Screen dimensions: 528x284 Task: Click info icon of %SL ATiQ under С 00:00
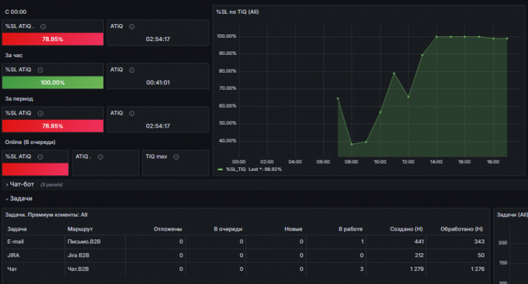(x=43, y=27)
